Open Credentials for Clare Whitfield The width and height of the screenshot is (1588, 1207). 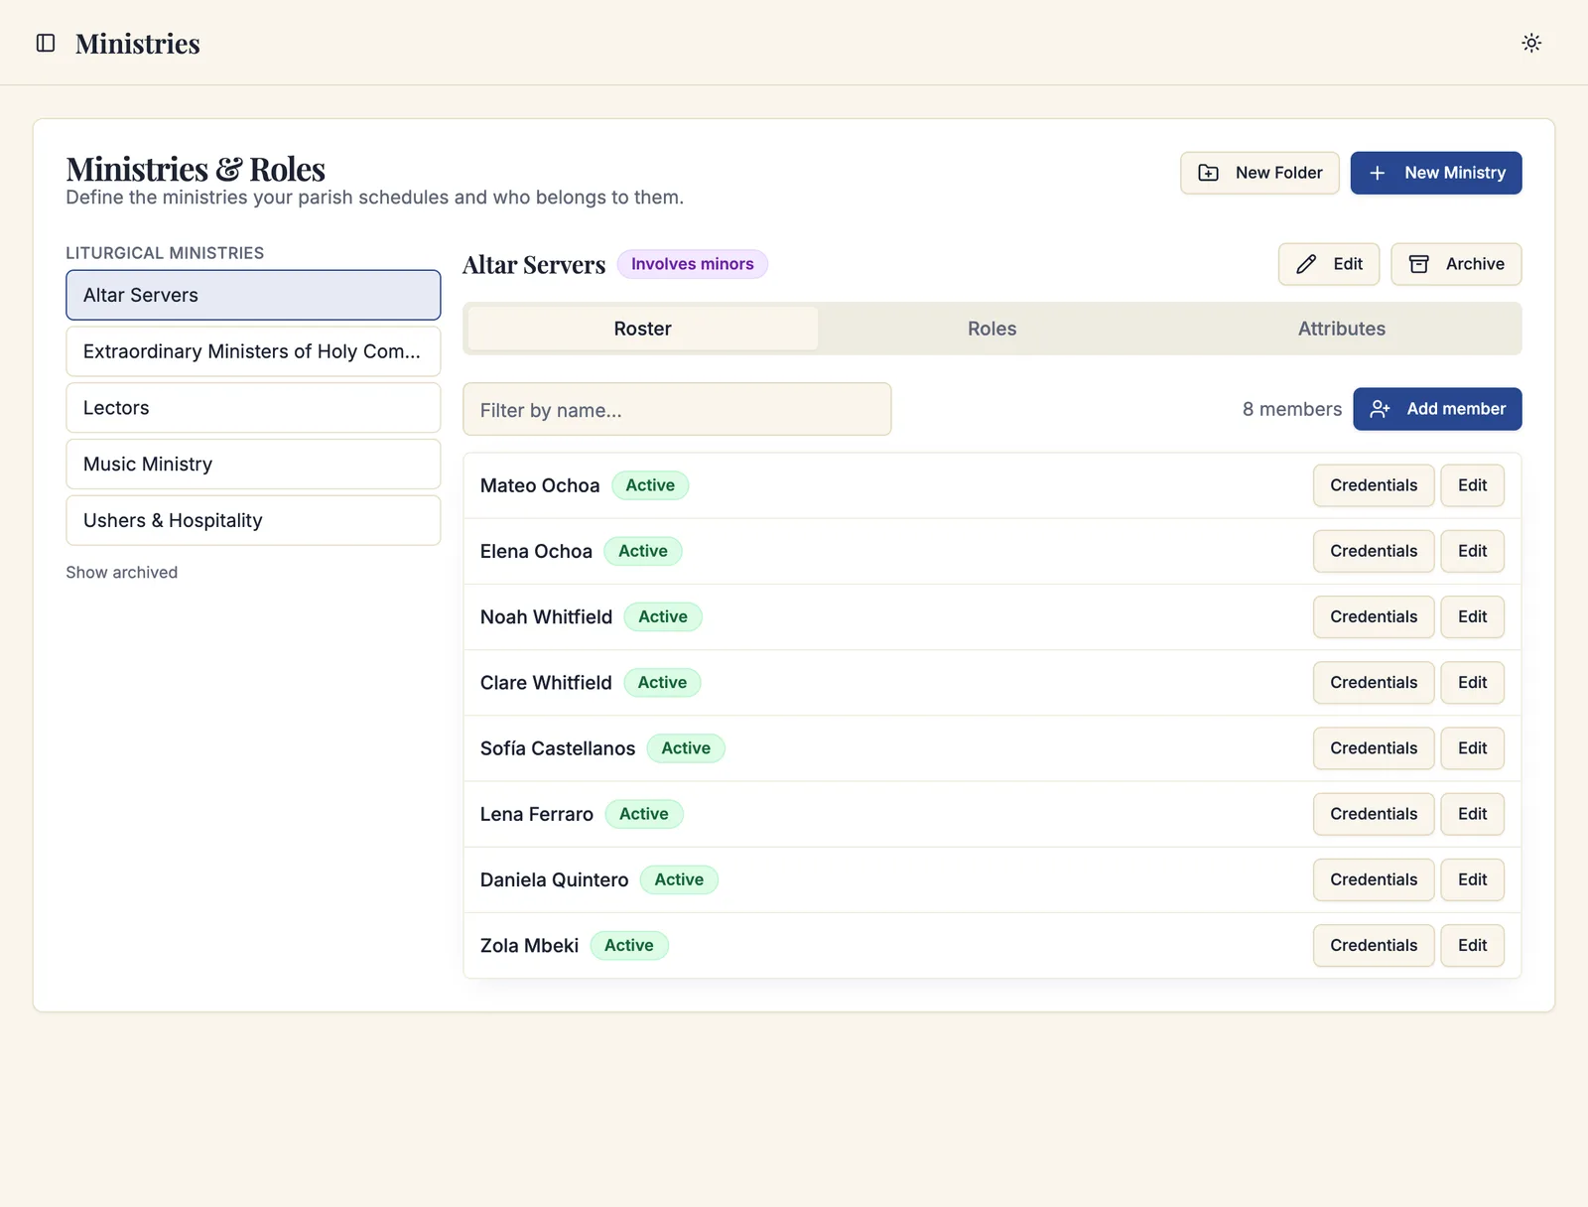coord(1374,683)
